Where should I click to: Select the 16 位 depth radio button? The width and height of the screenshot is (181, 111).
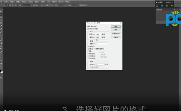[x=89, y=56]
